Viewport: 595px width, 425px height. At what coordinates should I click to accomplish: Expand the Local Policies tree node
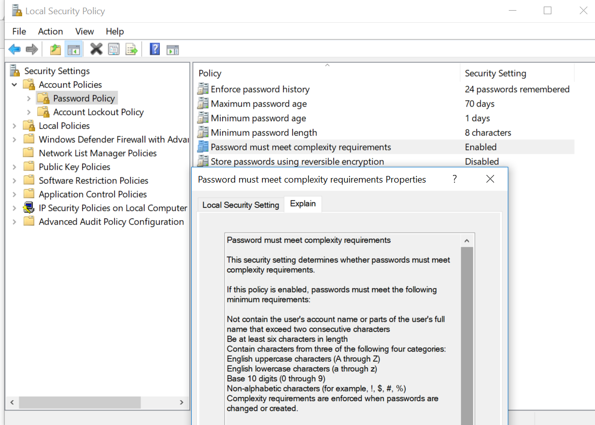(14, 126)
